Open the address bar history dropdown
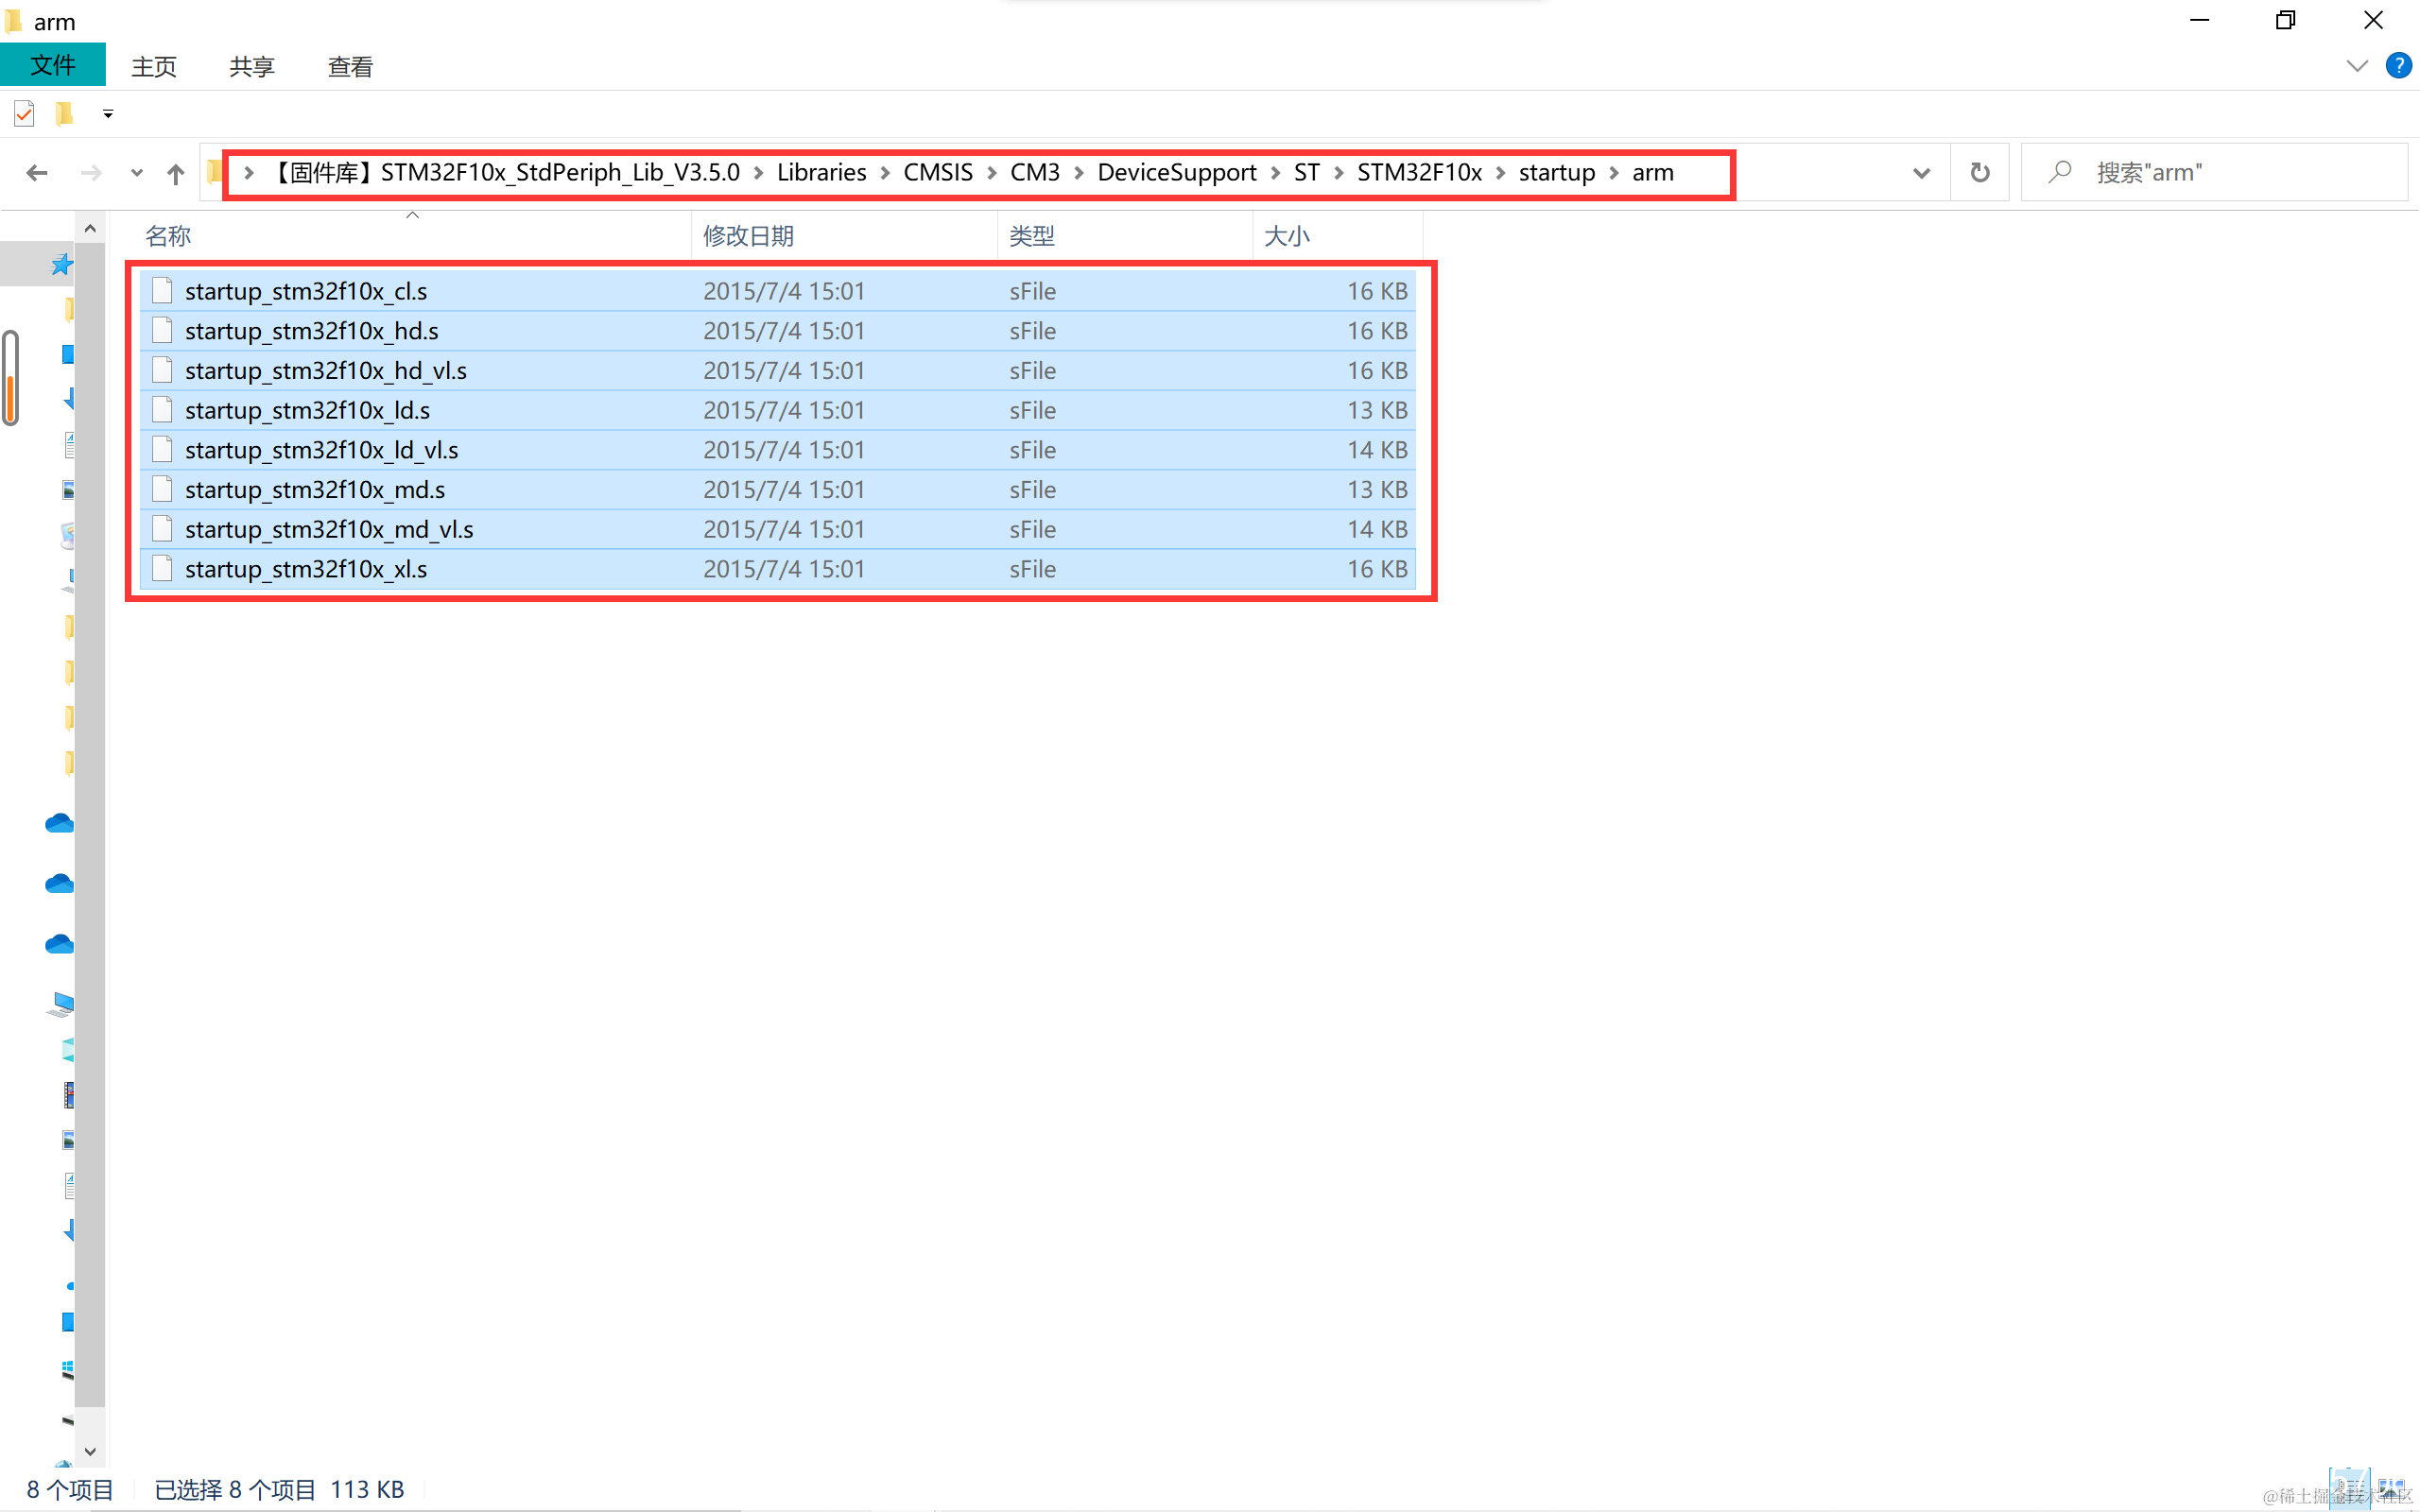This screenshot has height=1512, width=2420. click(x=1921, y=173)
